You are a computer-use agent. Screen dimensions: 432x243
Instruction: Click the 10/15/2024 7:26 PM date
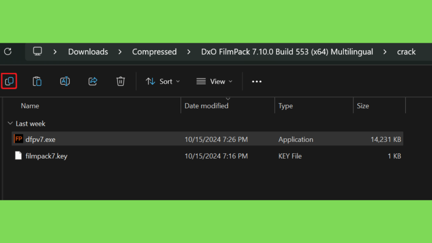pyautogui.click(x=216, y=139)
